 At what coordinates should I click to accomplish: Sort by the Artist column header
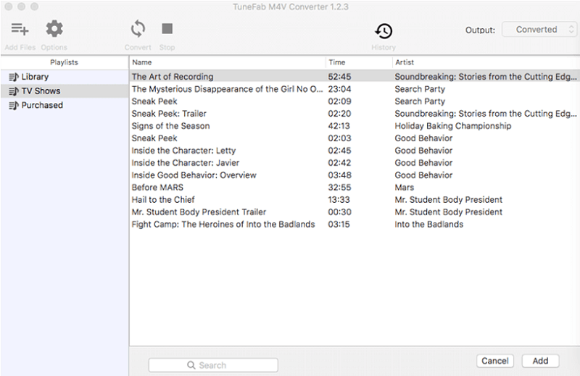pyautogui.click(x=486, y=62)
